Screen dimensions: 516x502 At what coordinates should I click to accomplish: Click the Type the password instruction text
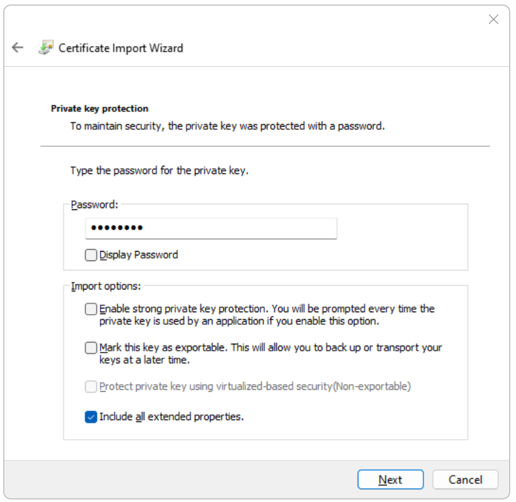[159, 170]
